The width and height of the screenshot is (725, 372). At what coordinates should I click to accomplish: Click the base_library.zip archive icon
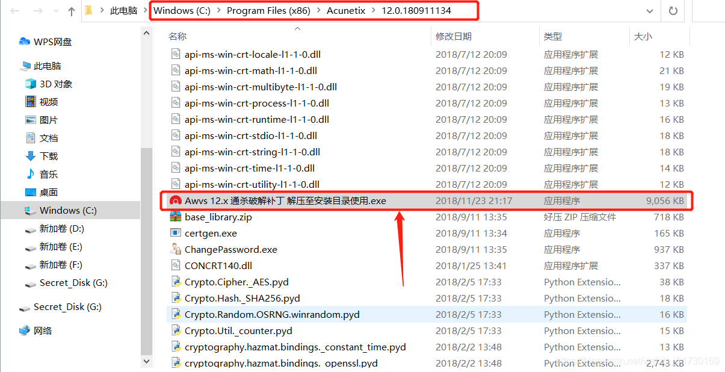[176, 217]
